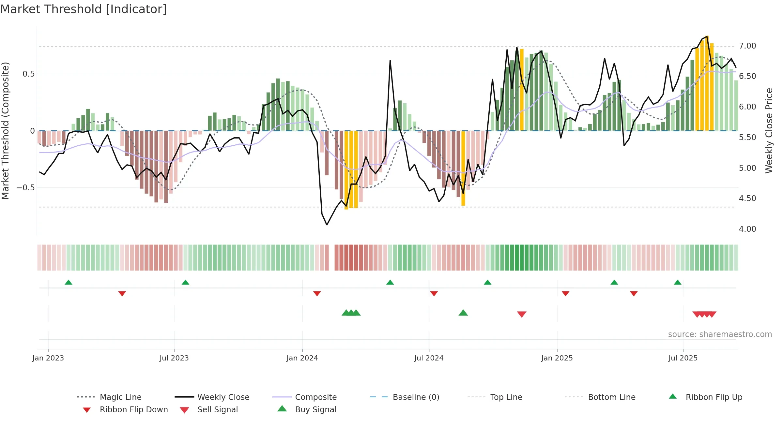This screenshot has height=440, width=783.
Task: Select the ribbon flip down marker after Jan 2024
Action: point(317,294)
